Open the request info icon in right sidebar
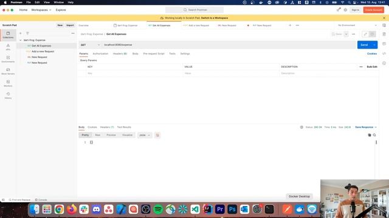This screenshot has height=218, width=389. point(384,63)
